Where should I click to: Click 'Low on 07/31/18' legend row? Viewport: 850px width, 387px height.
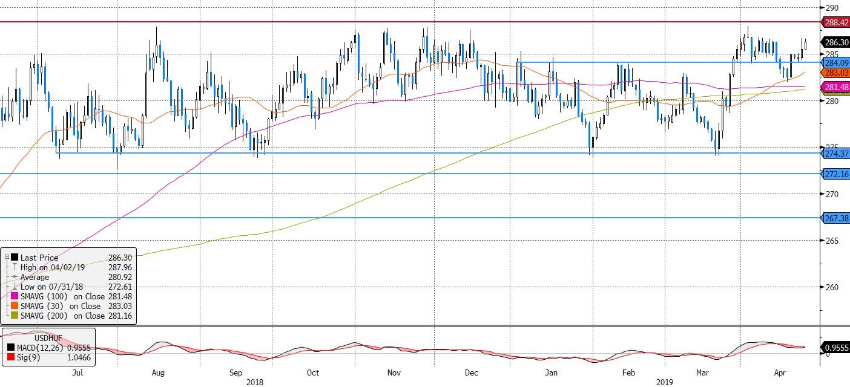point(51,287)
